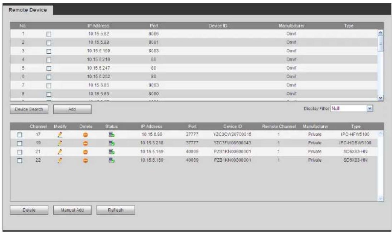
Task: Click the Channel column header
Action: pos(38,126)
